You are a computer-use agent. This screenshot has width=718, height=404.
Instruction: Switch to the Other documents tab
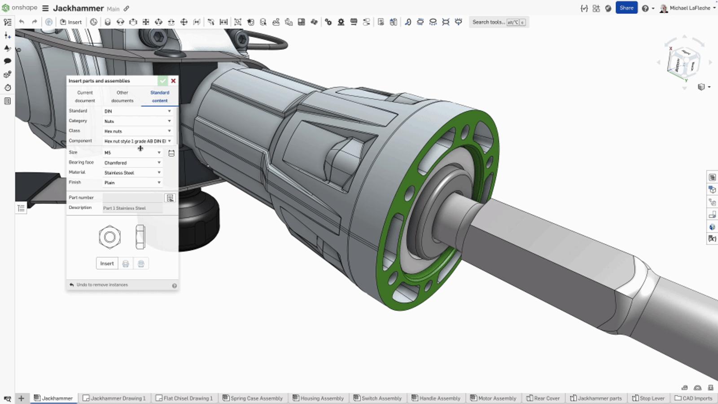122,97
